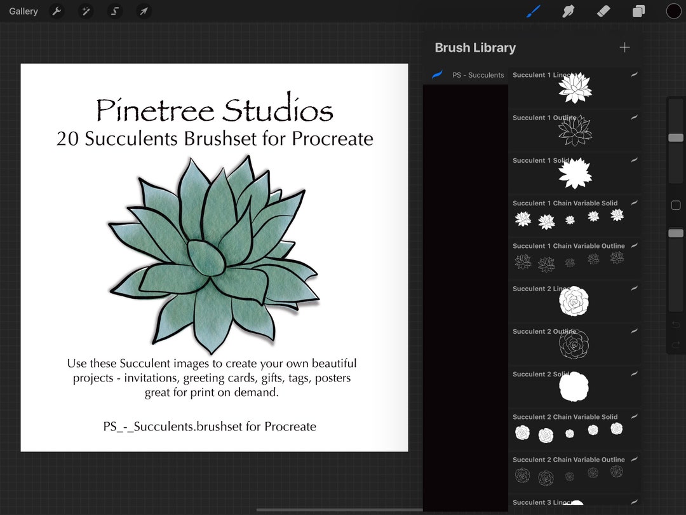
Task: Click the brush size slider handle
Action: pyautogui.click(x=675, y=138)
